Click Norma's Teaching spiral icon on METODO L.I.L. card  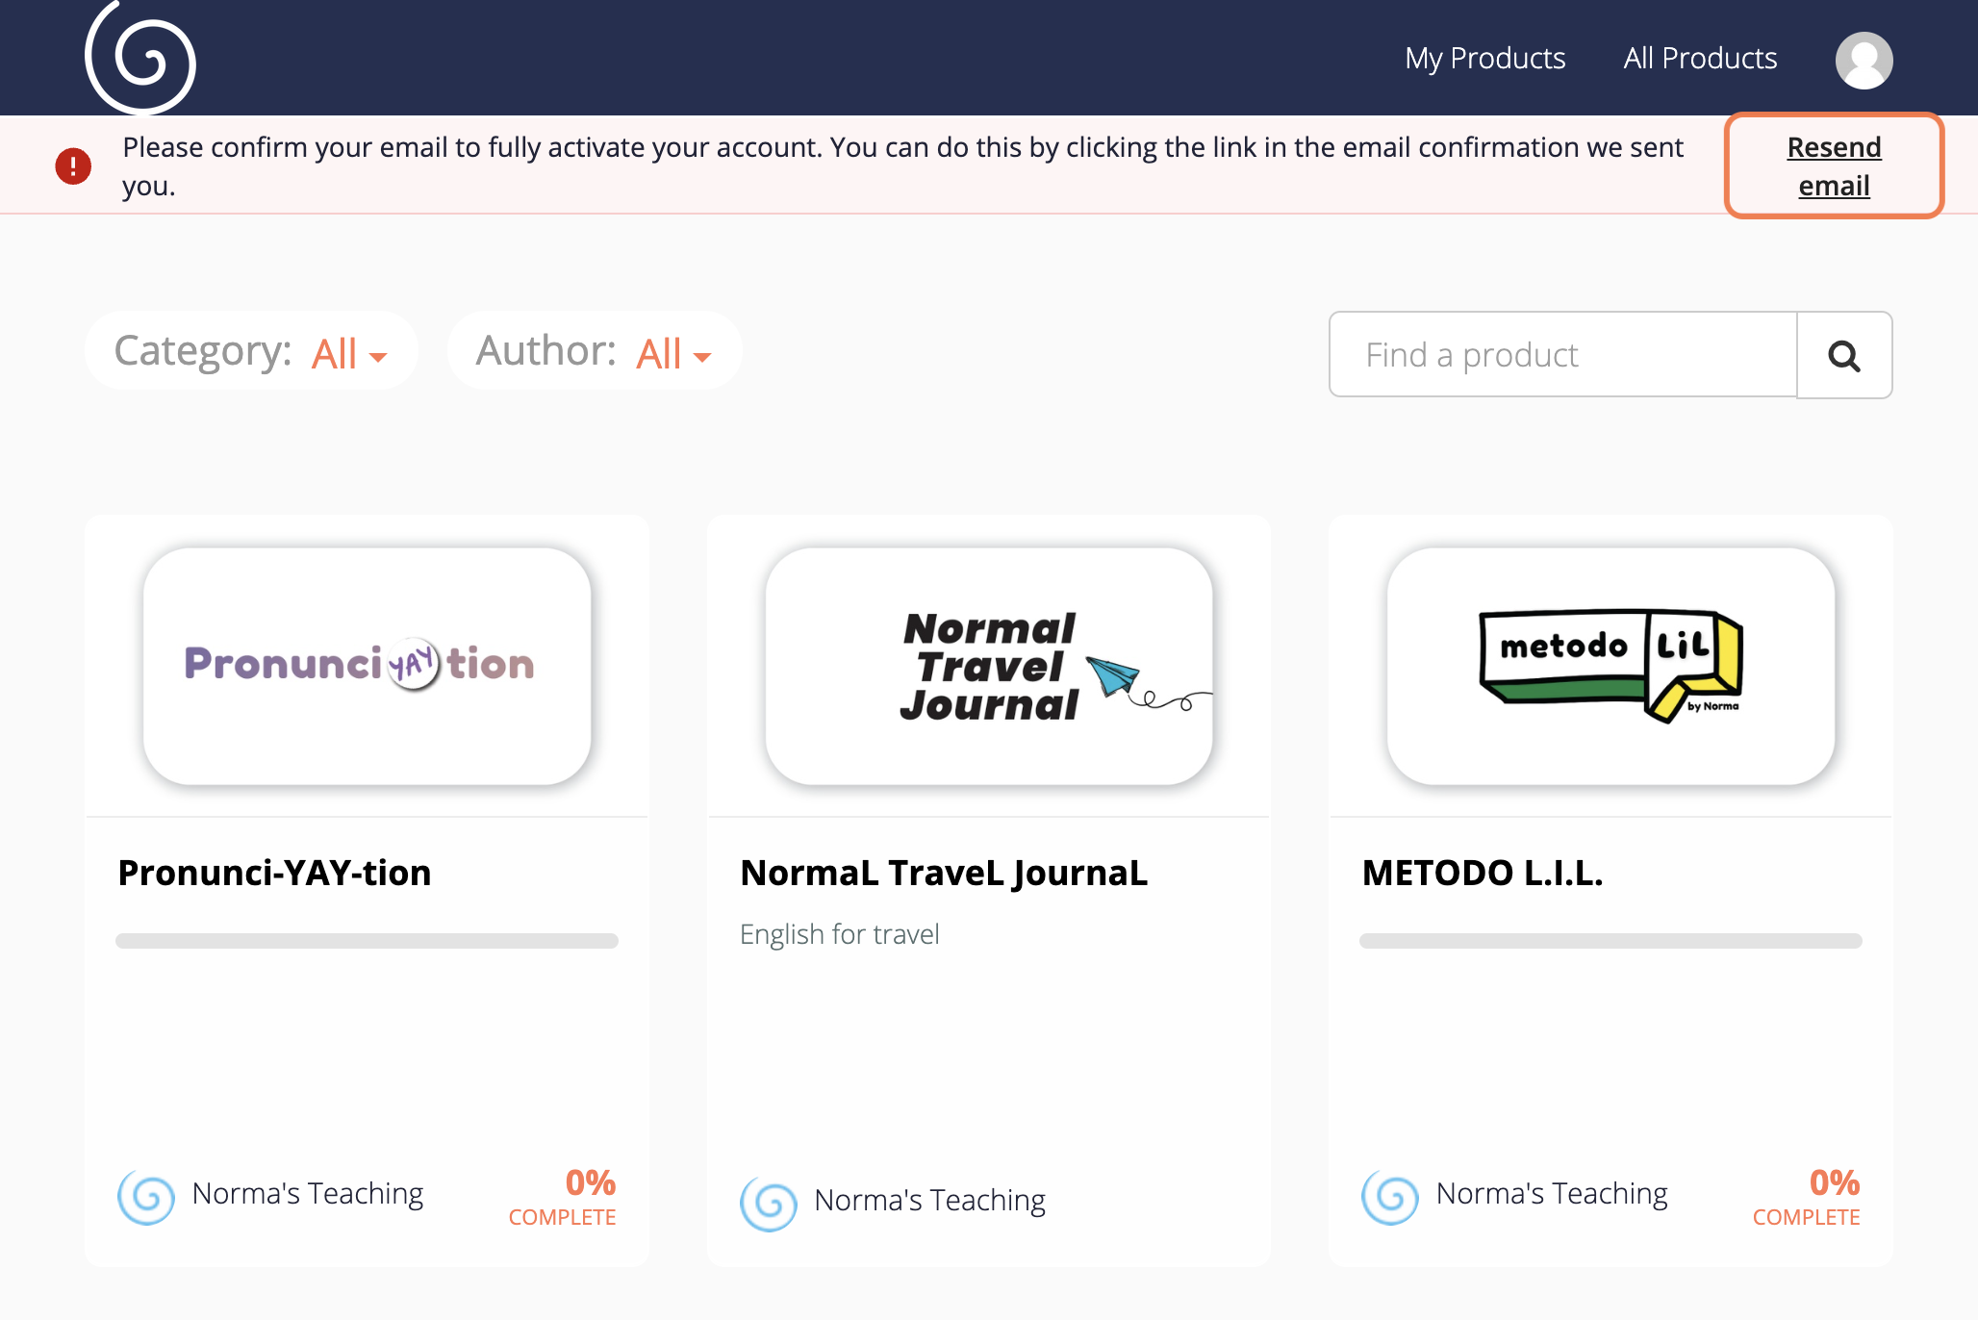(x=1390, y=1197)
